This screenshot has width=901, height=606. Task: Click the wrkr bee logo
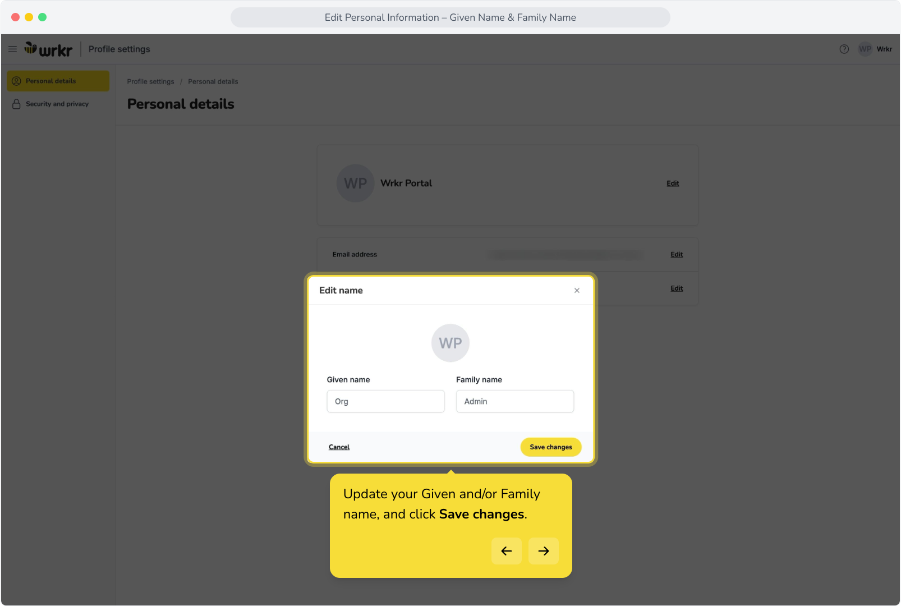click(x=48, y=49)
